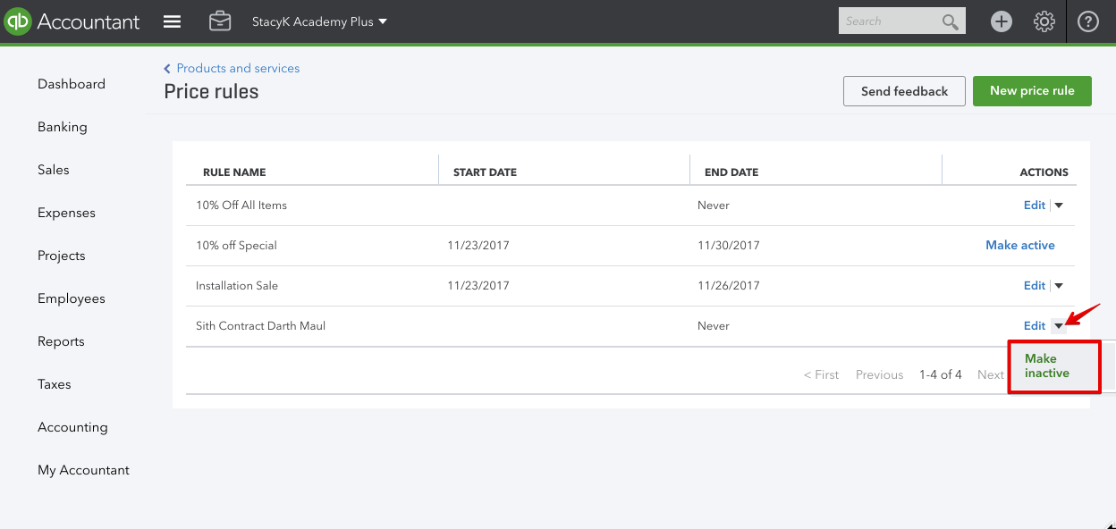
Task: Click the New price rule button
Action: [x=1032, y=90]
